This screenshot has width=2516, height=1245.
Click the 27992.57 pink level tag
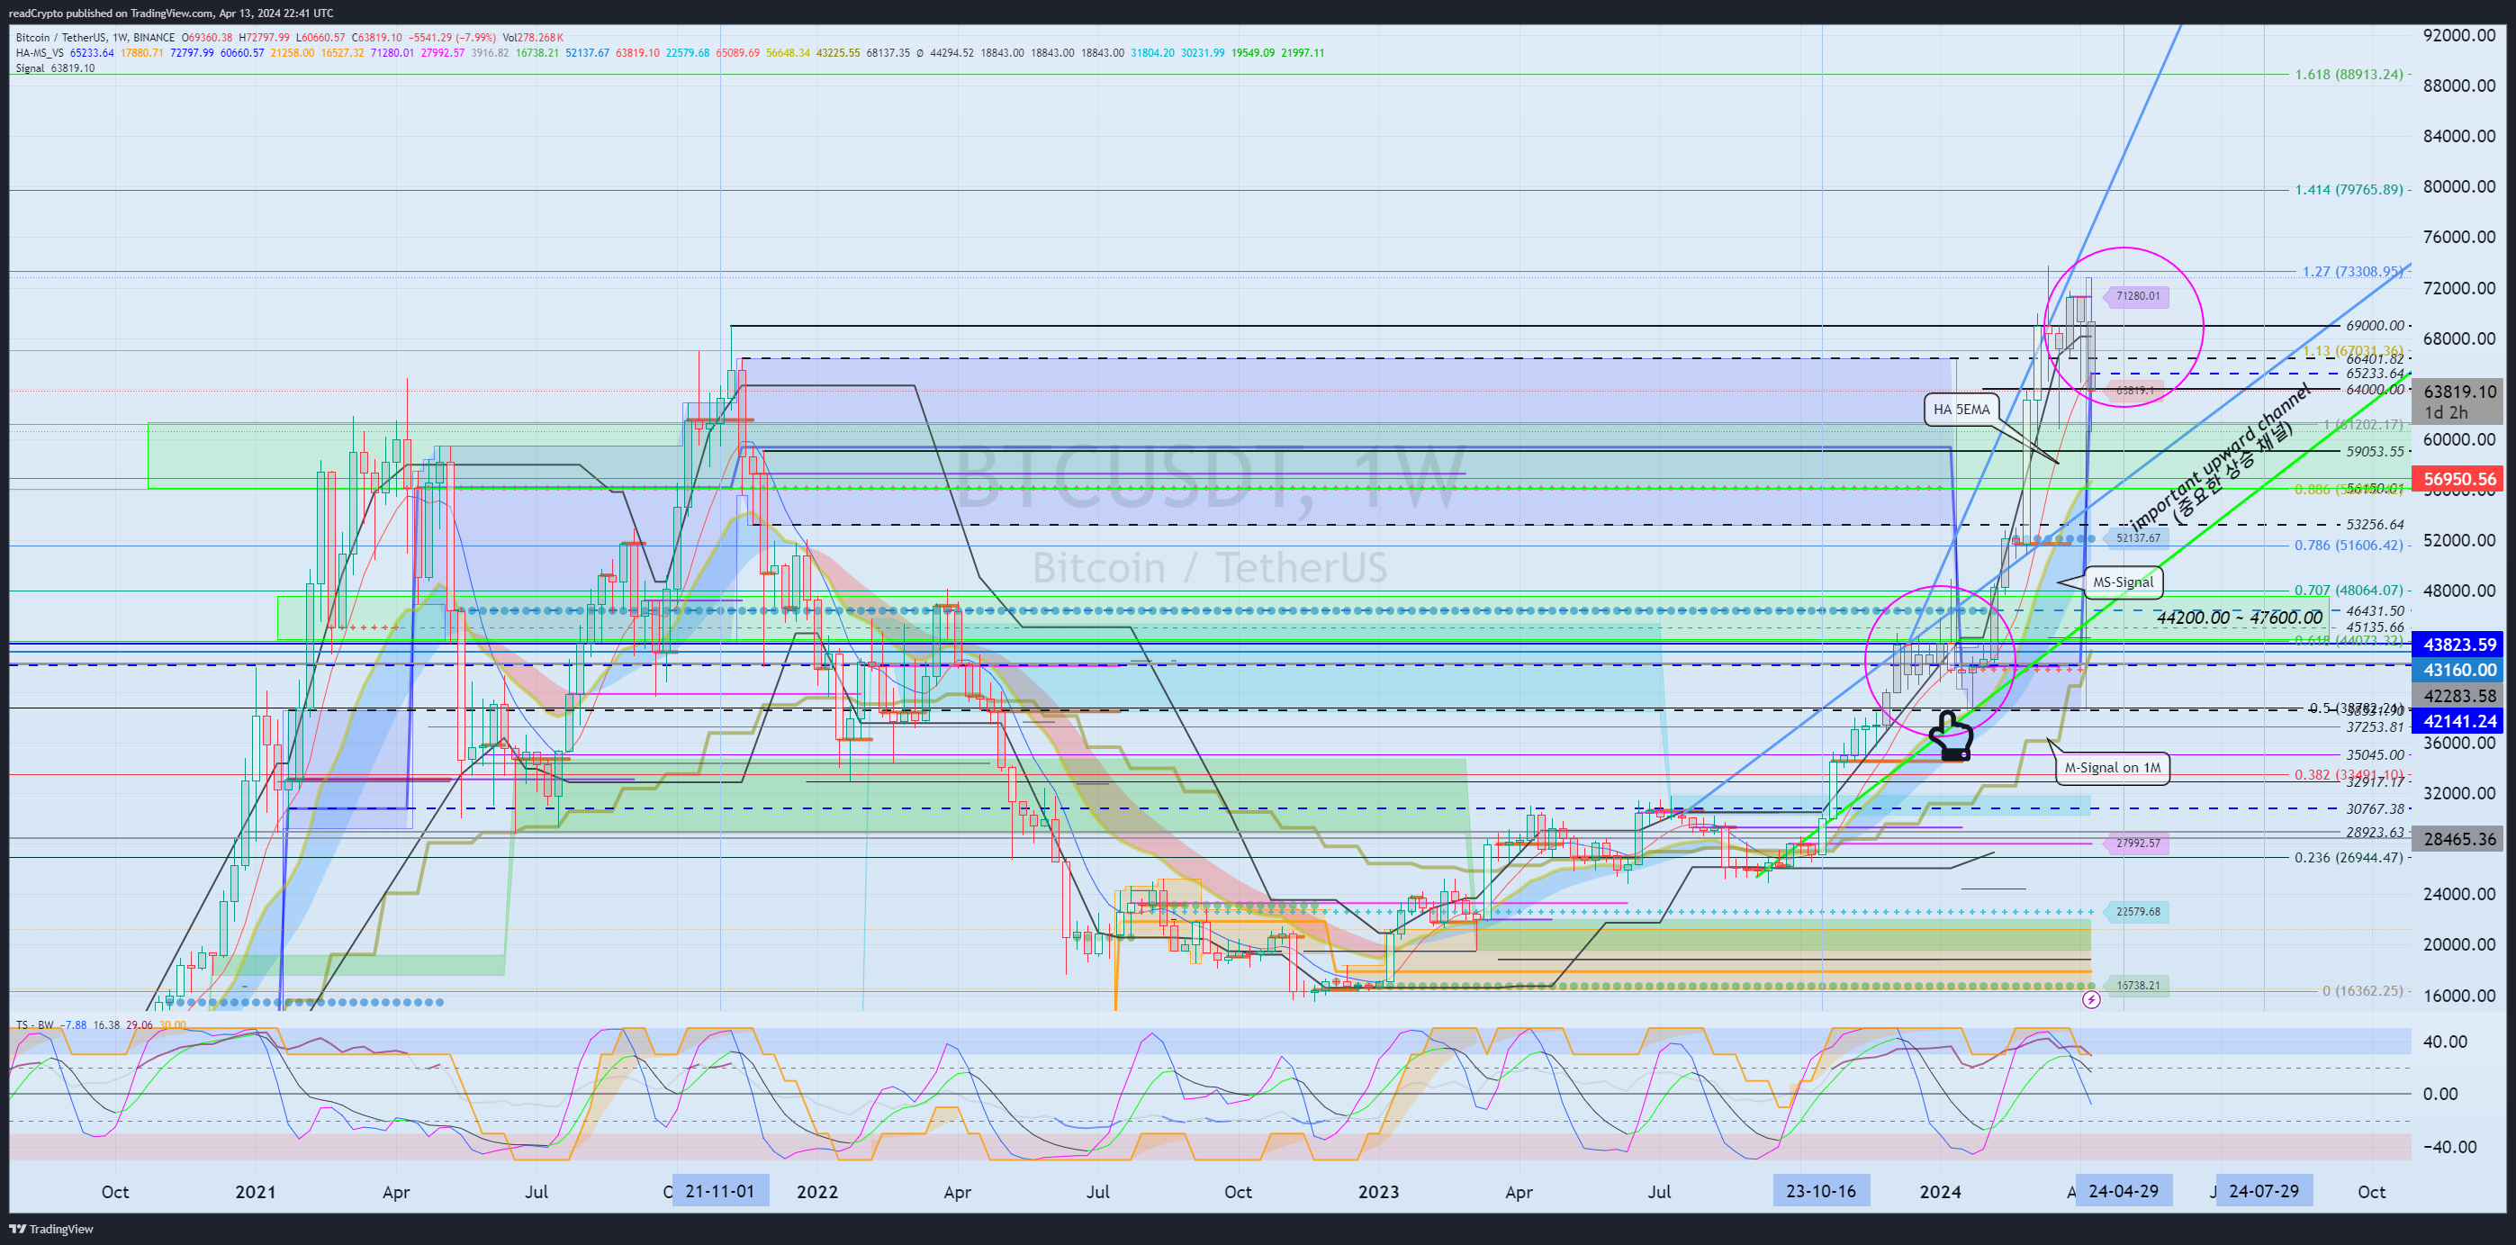[2137, 843]
